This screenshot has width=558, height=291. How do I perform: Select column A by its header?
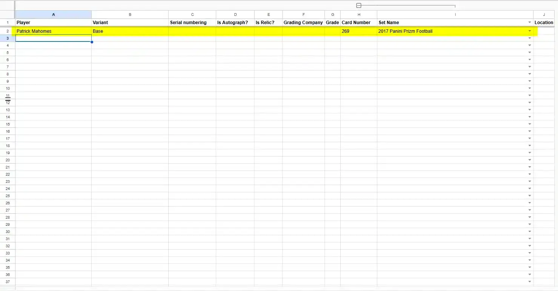tap(53, 14)
